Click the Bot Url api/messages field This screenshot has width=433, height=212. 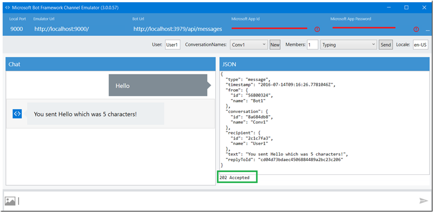coord(178,29)
